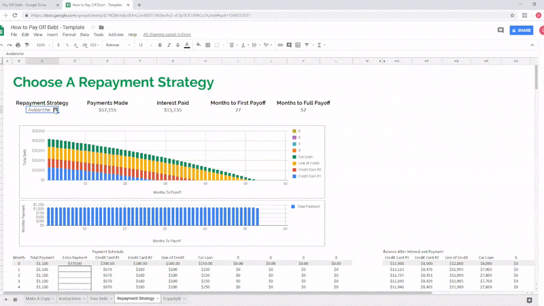Open the Data menu
544x306 pixels.
click(84, 35)
